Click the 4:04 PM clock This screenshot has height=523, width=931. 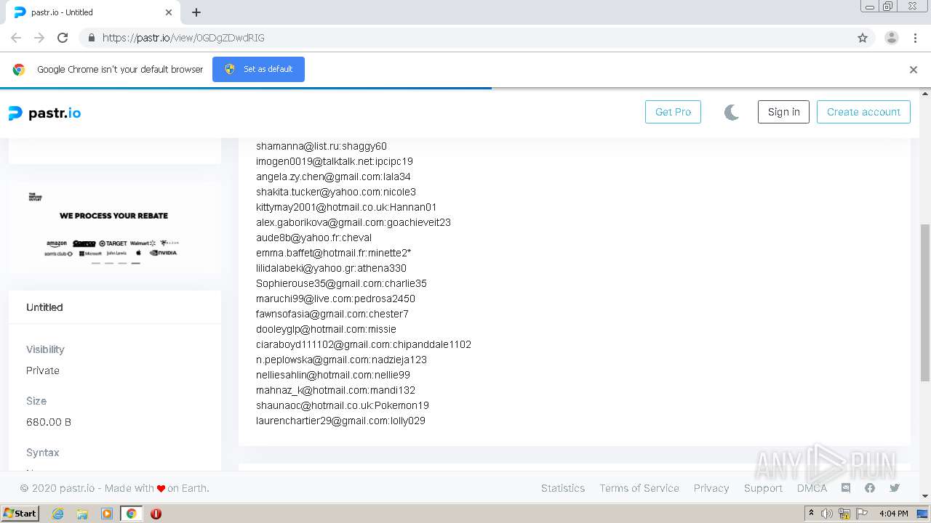tap(893, 514)
